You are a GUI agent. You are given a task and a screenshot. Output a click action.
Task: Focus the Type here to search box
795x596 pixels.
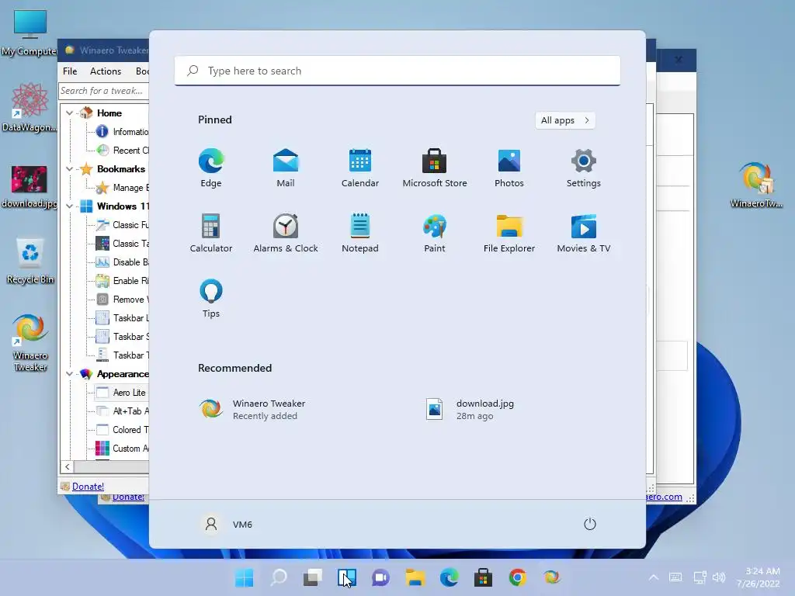click(397, 71)
